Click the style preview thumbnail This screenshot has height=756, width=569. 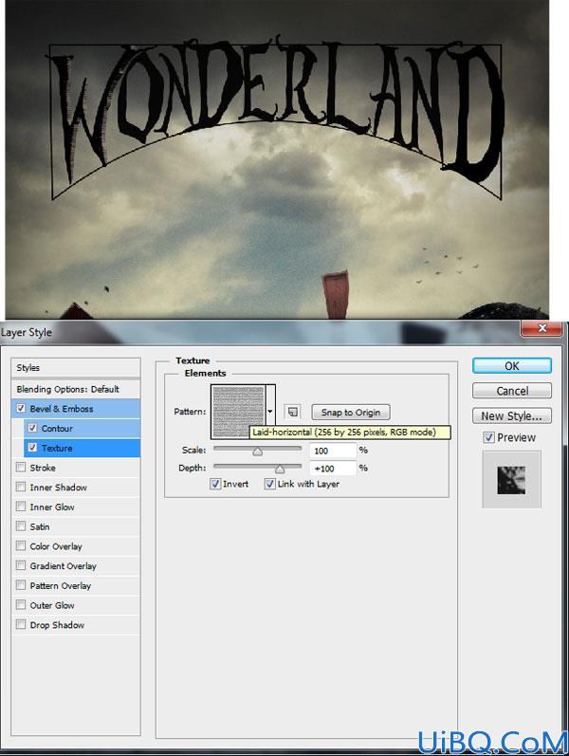point(511,480)
